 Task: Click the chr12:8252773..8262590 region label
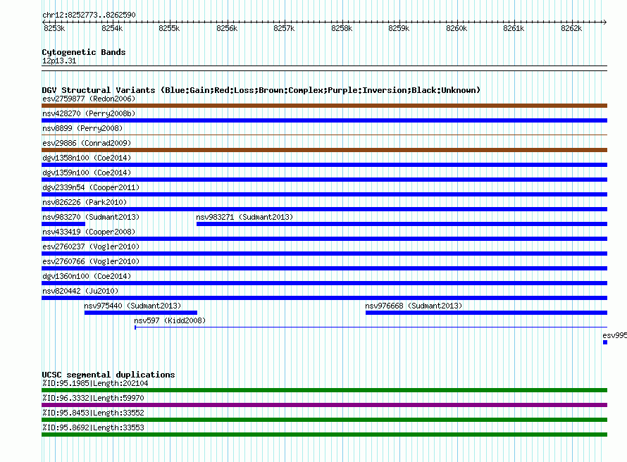(89, 15)
